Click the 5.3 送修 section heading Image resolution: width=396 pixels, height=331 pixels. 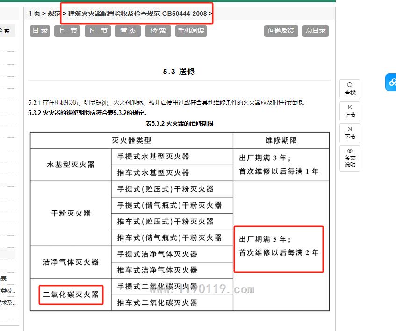pyautogui.click(x=179, y=72)
